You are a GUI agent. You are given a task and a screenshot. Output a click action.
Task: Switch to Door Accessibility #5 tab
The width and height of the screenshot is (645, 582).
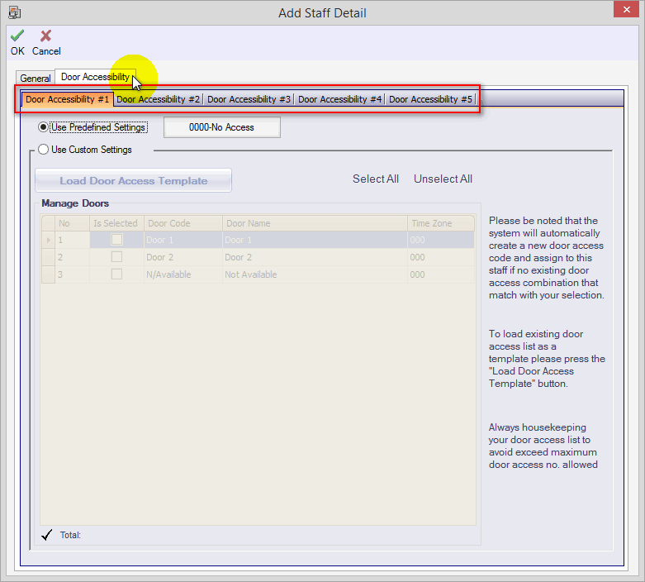[431, 99]
